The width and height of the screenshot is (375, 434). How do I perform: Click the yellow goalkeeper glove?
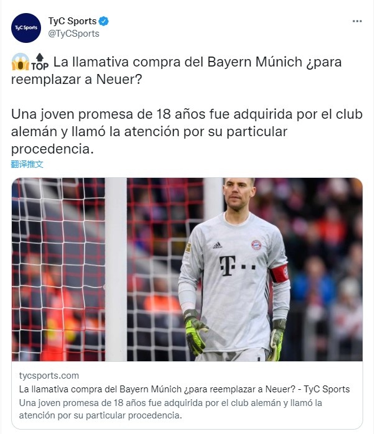pyautogui.click(x=195, y=333)
